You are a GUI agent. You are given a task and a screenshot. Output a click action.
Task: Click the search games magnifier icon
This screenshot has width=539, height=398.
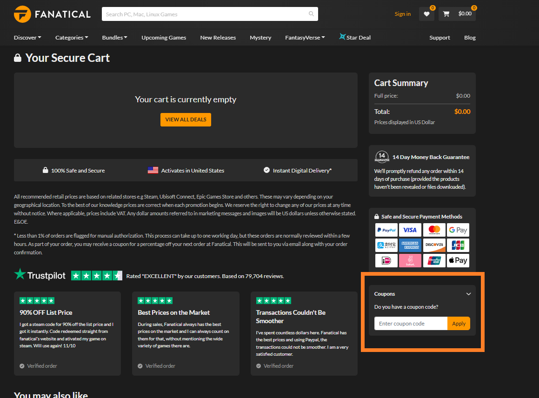(311, 14)
